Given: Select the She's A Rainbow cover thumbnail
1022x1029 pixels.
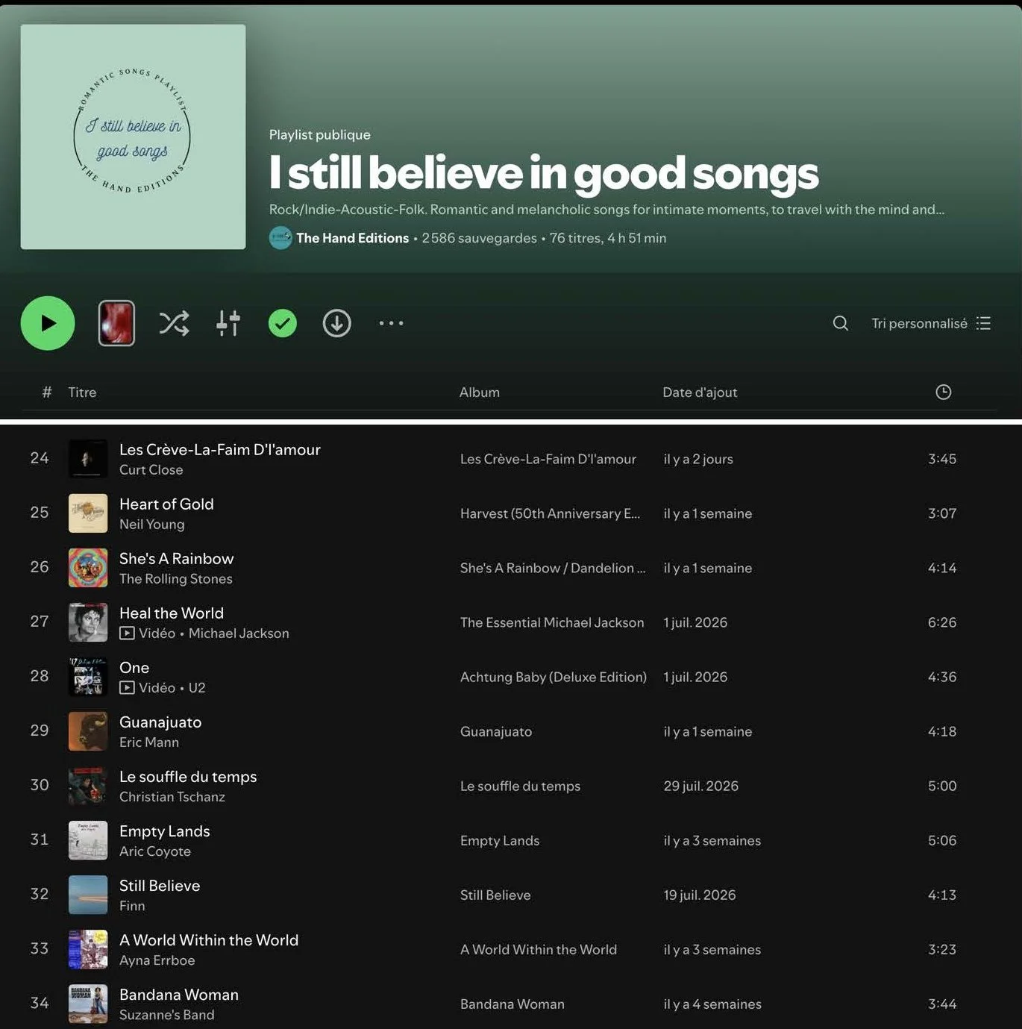Looking at the screenshot, I should pyautogui.click(x=88, y=568).
